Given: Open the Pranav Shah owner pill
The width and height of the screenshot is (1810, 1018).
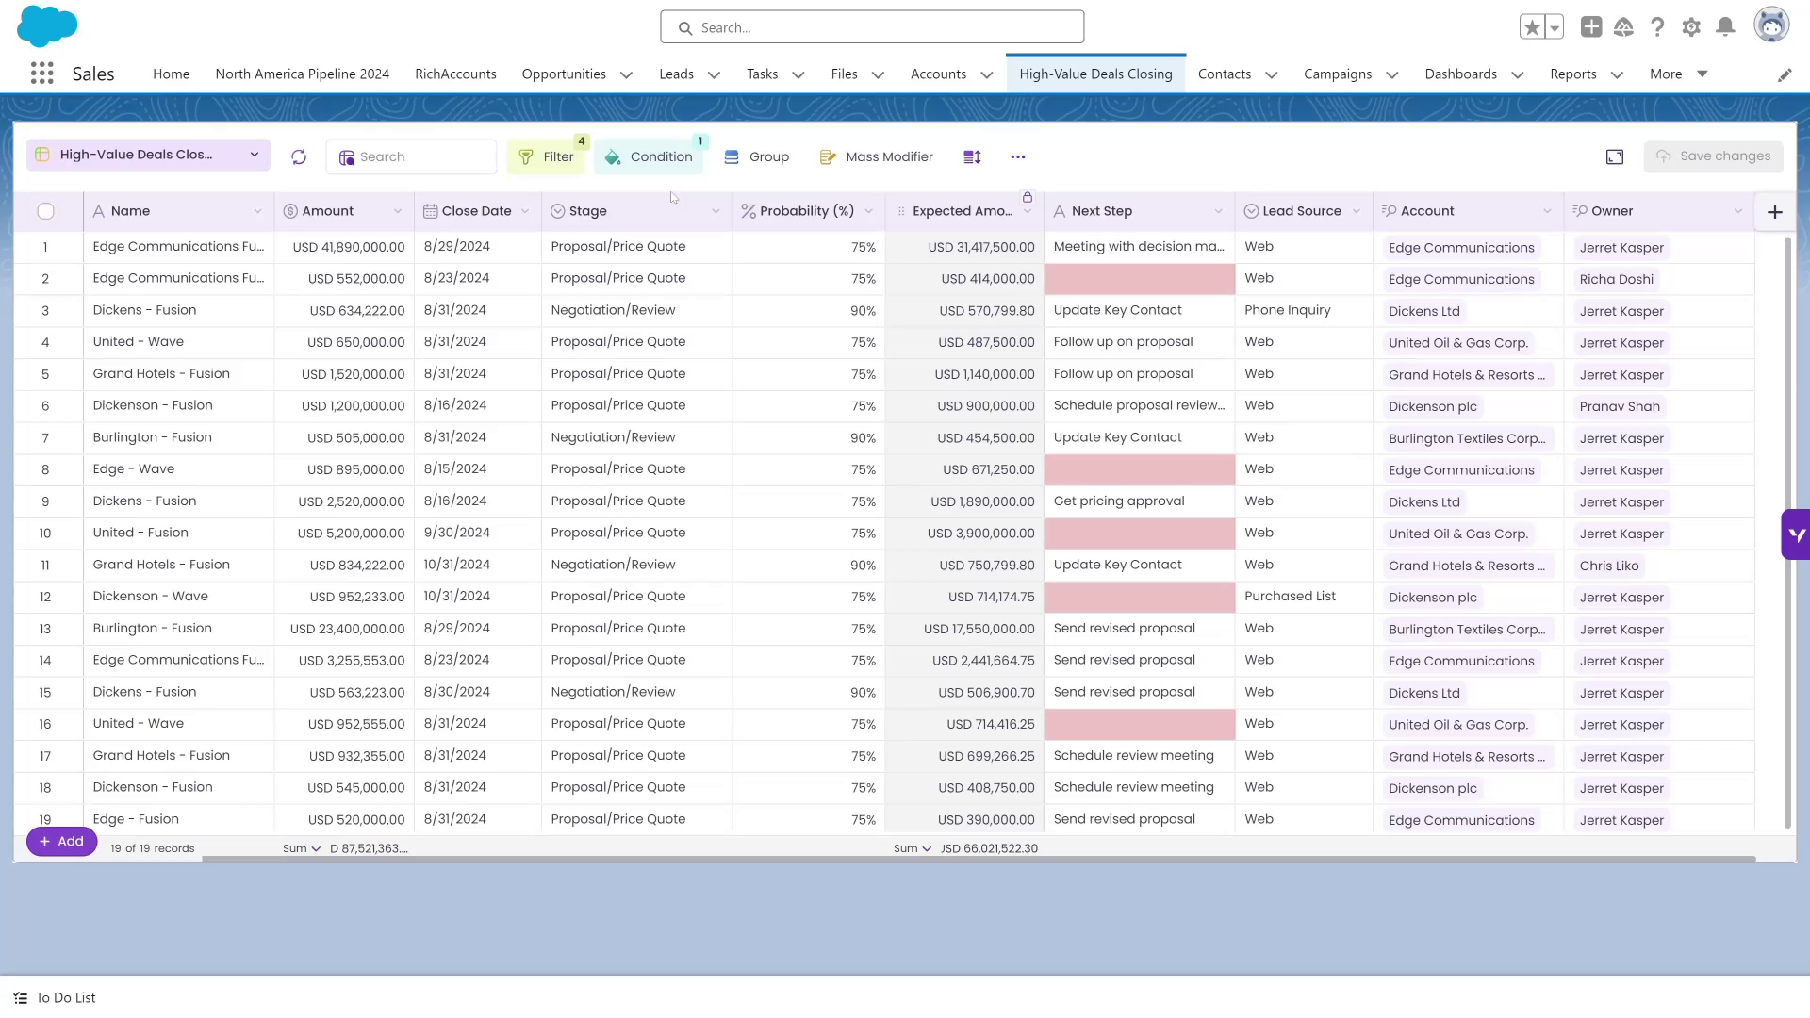Looking at the screenshot, I should click(x=1619, y=406).
